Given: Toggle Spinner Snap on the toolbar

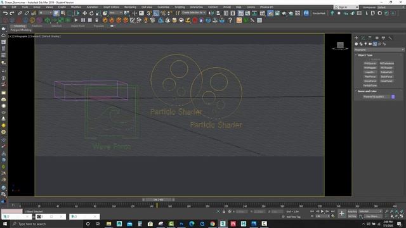Looking at the screenshot, I should point(170,13).
